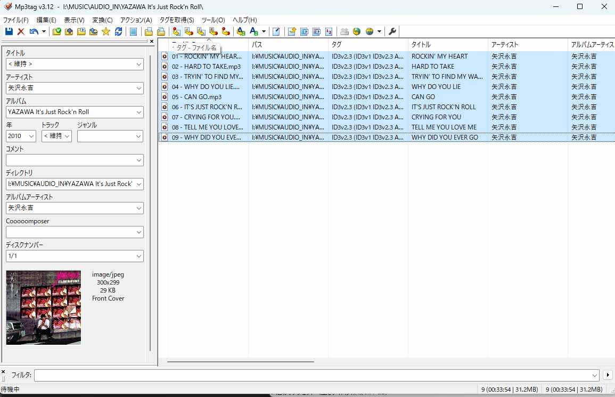Open the Tag - Filename converter icon

[x=176, y=31]
